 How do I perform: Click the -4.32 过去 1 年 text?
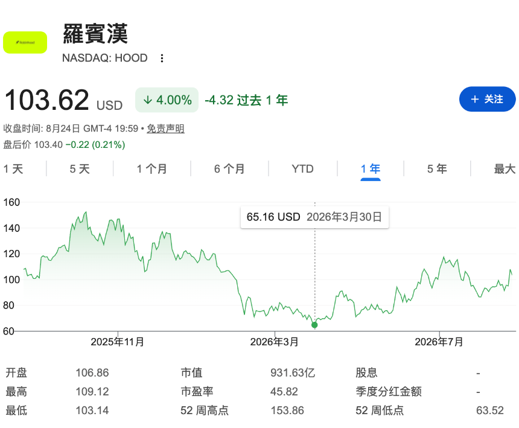[x=246, y=100]
